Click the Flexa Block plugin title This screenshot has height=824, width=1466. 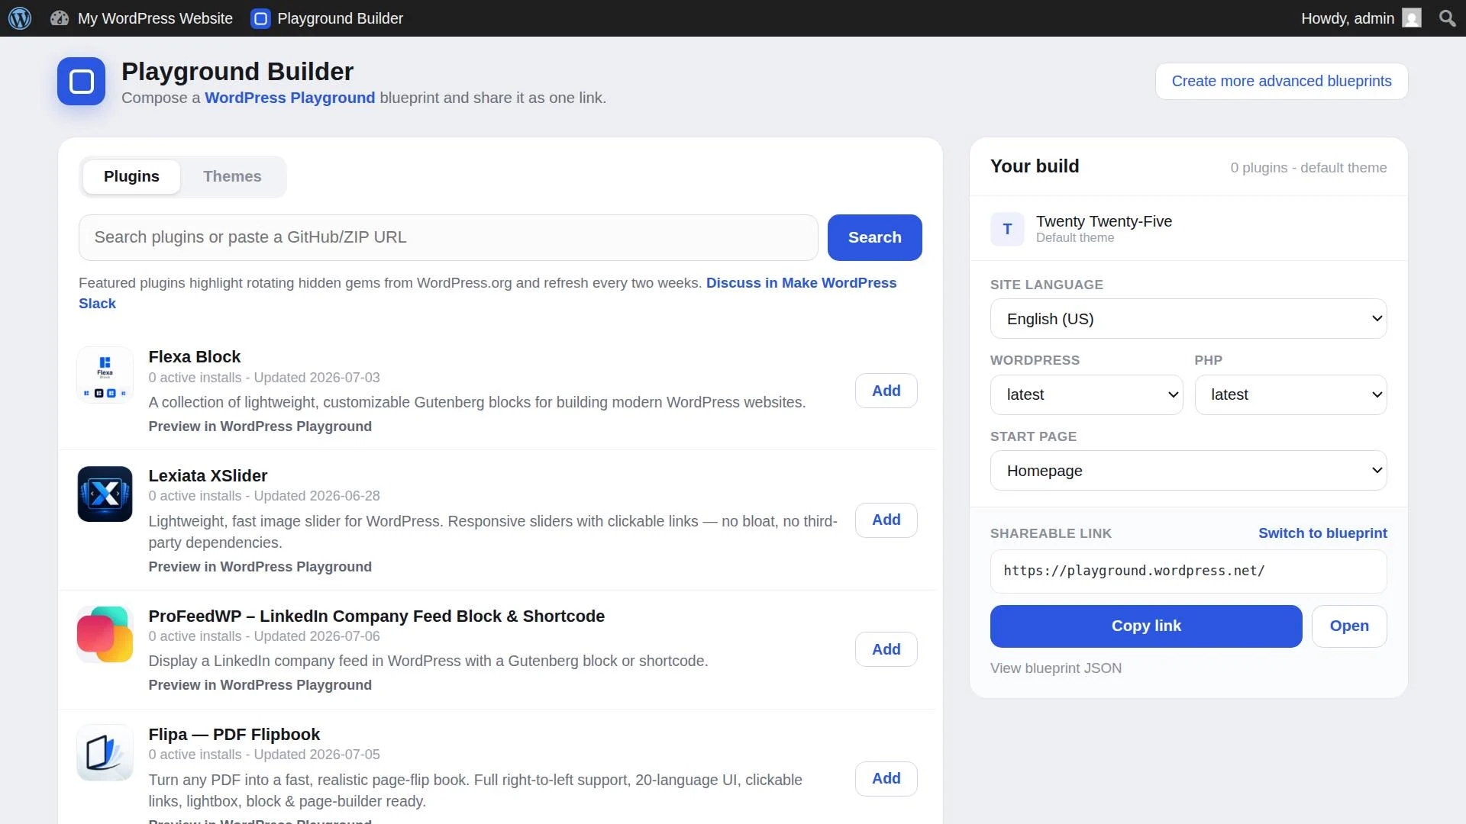click(x=195, y=357)
